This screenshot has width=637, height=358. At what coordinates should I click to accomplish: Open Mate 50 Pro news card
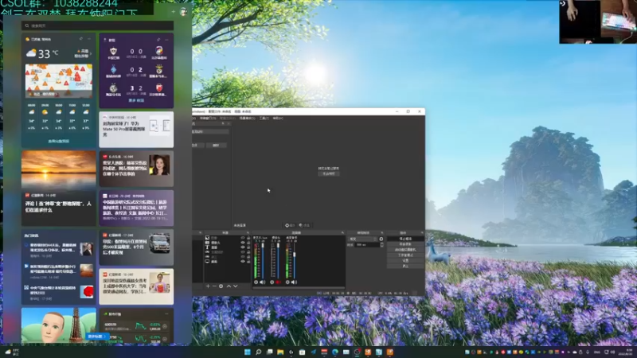pyautogui.click(x=136, y=130)
